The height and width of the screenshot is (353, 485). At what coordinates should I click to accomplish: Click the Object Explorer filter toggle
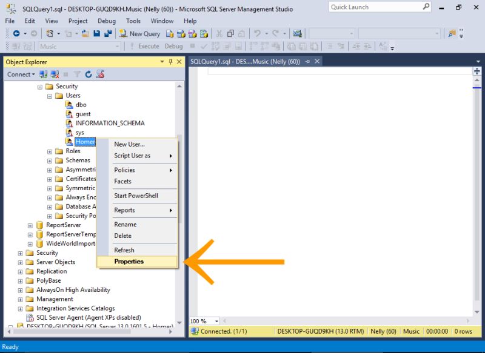[x=76, y=74]
